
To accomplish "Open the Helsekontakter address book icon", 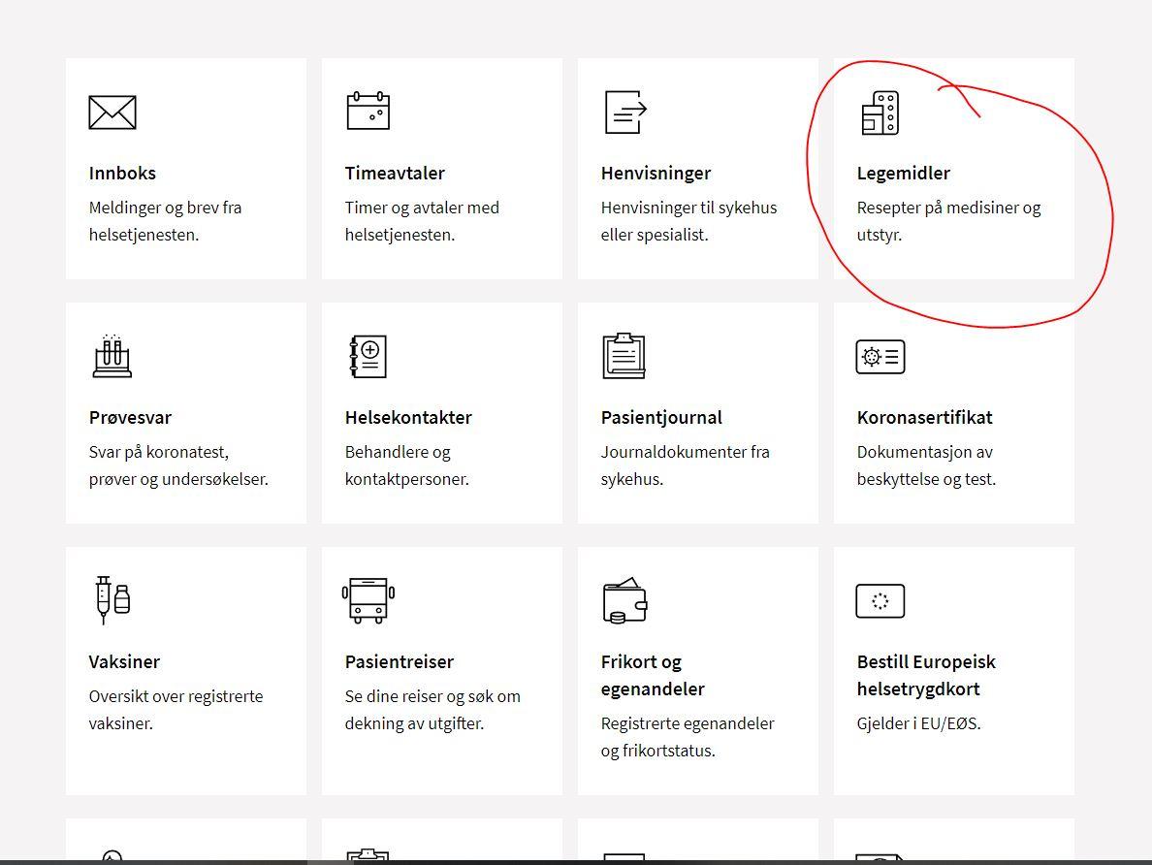I will coord(368,357).
